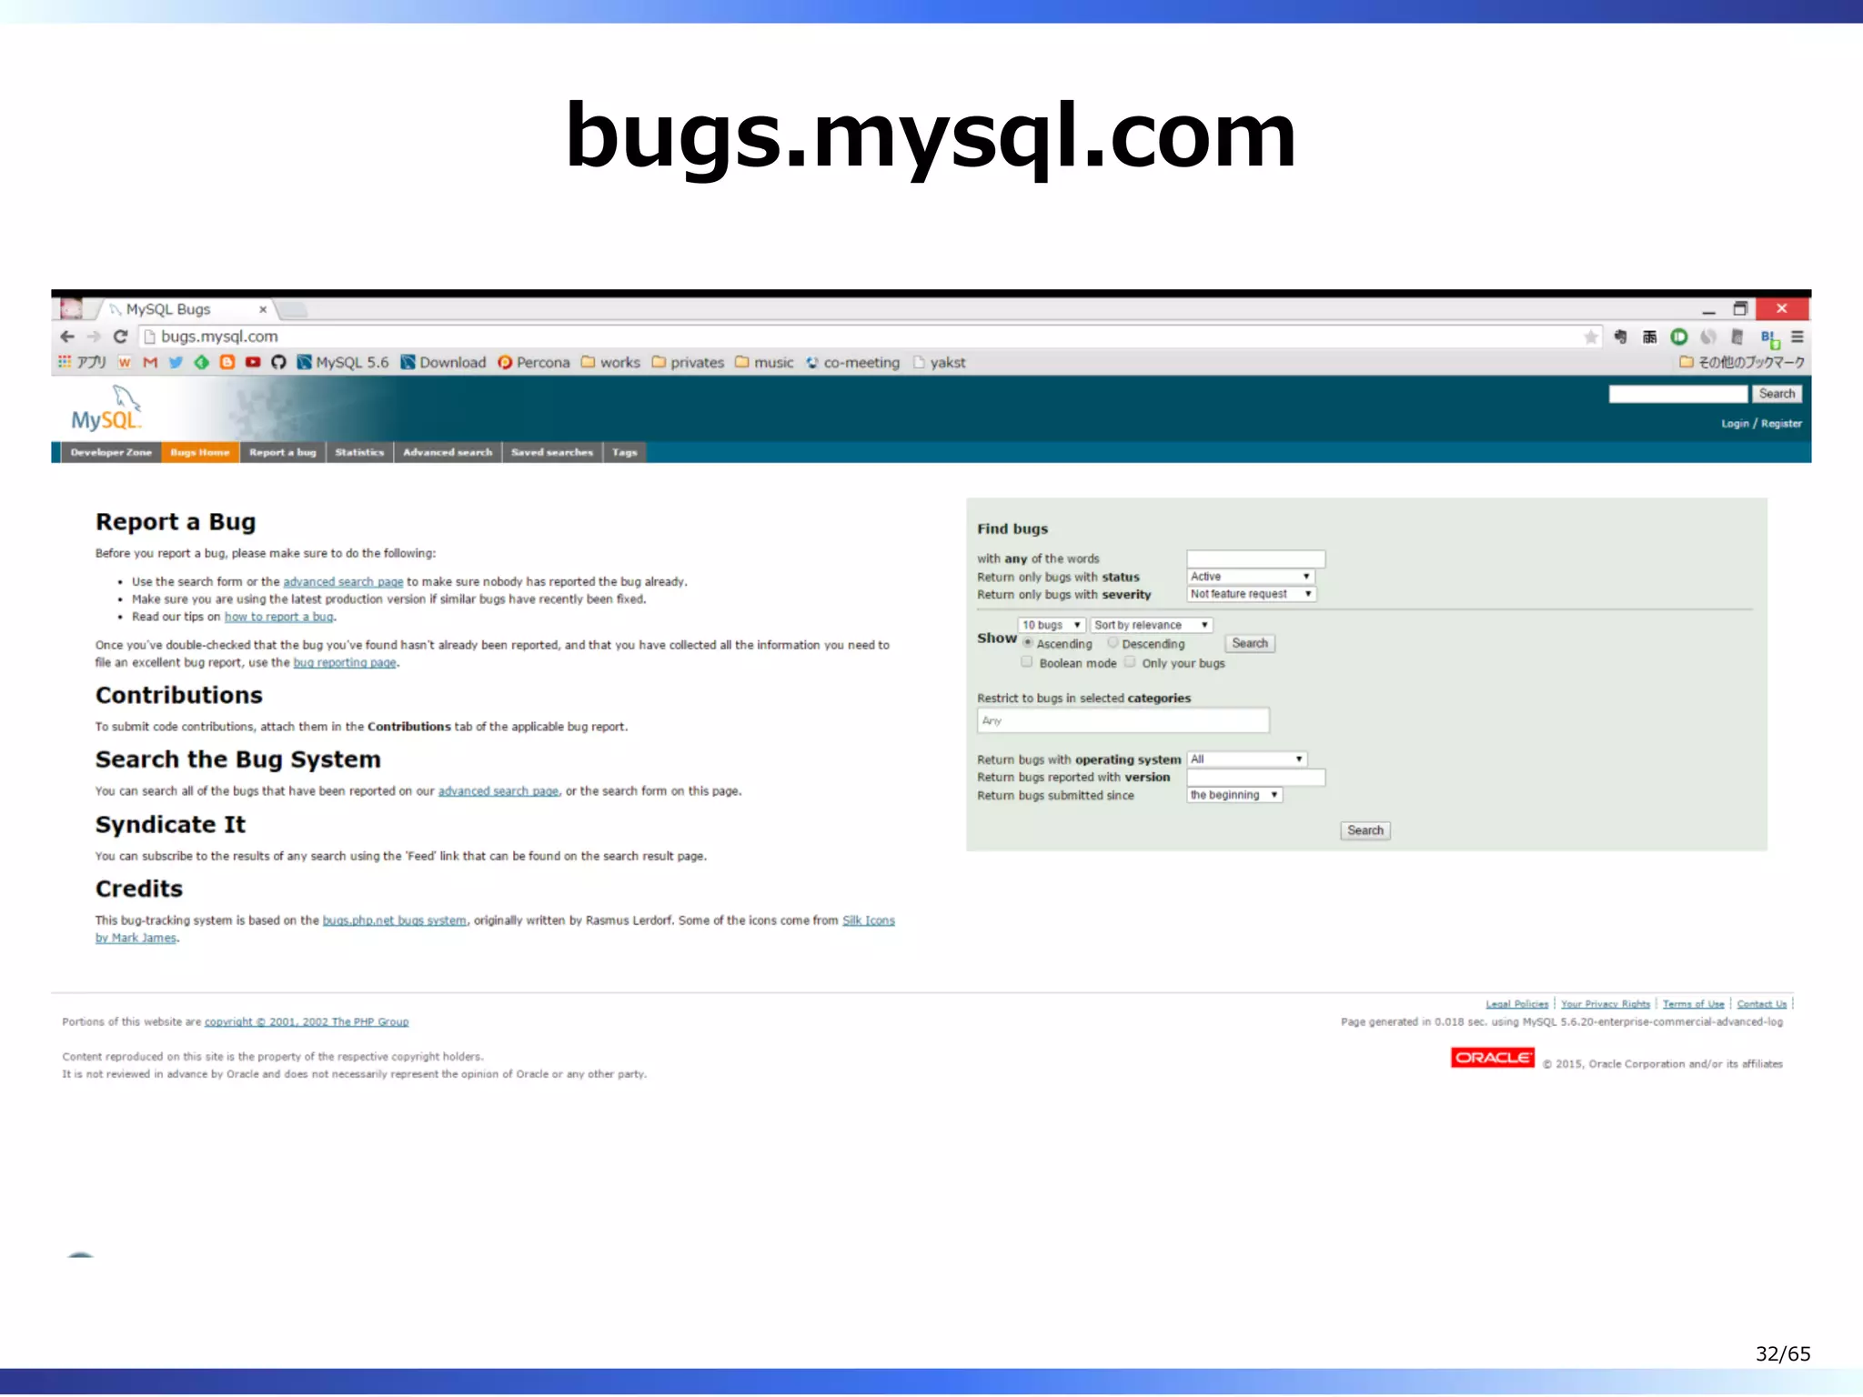Click the MySQL dolphin logo
This screenshot has height=1397, width=1863.
[x=107, y=408]
